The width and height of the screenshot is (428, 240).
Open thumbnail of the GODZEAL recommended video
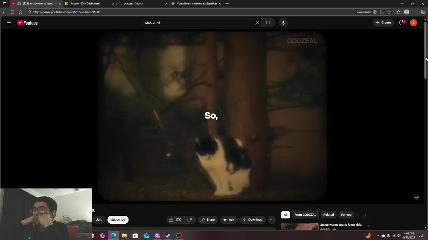(x=300, y=227)
